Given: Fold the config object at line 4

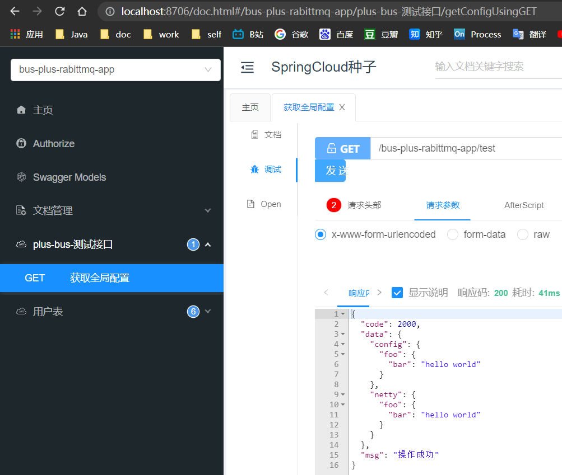Looking at the screenshot, I should pyautogui.click(x=343, y=344).
